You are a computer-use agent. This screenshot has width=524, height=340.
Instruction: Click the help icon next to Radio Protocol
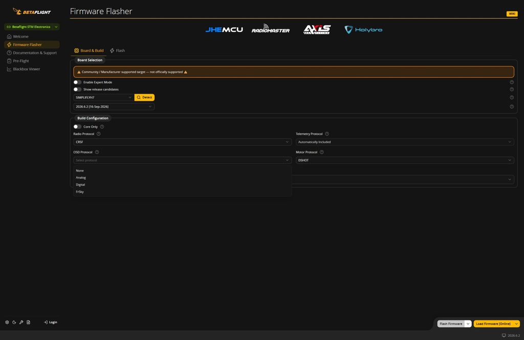point(99,134)
